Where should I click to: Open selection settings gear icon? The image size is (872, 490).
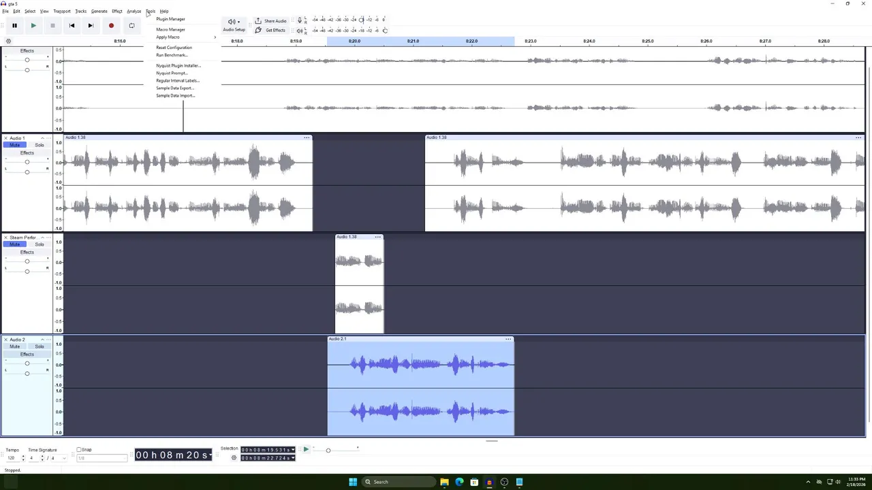[x=234, y=458]
